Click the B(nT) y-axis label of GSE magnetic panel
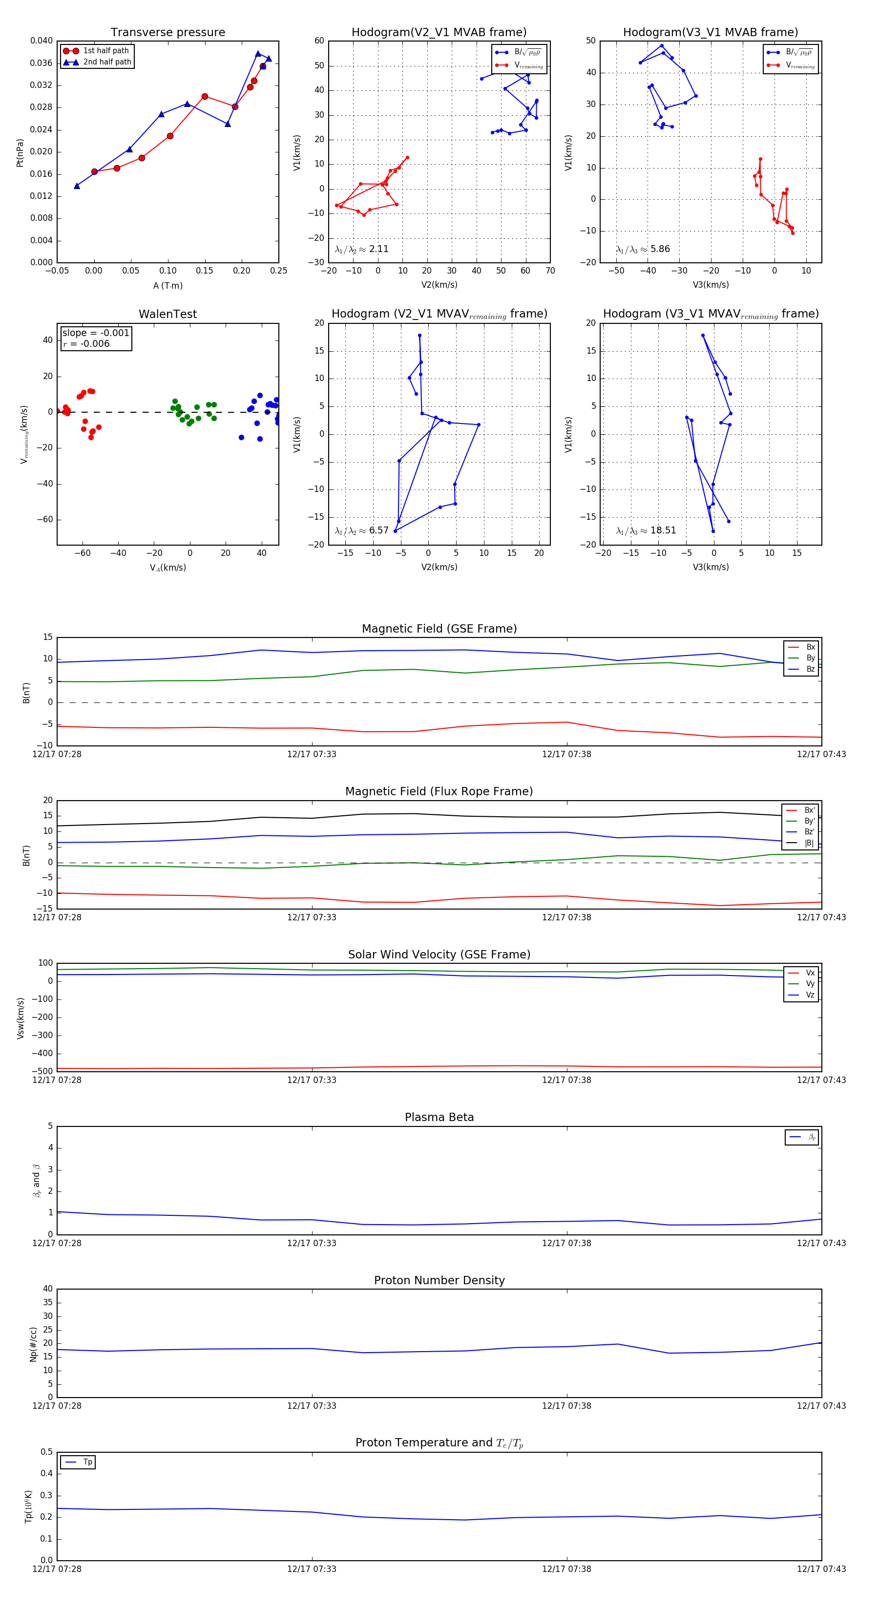 click(x=26, y=693)
